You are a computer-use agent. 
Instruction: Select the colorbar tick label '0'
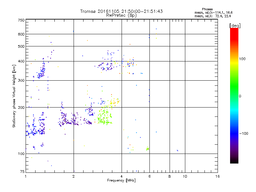coord(240,96)
